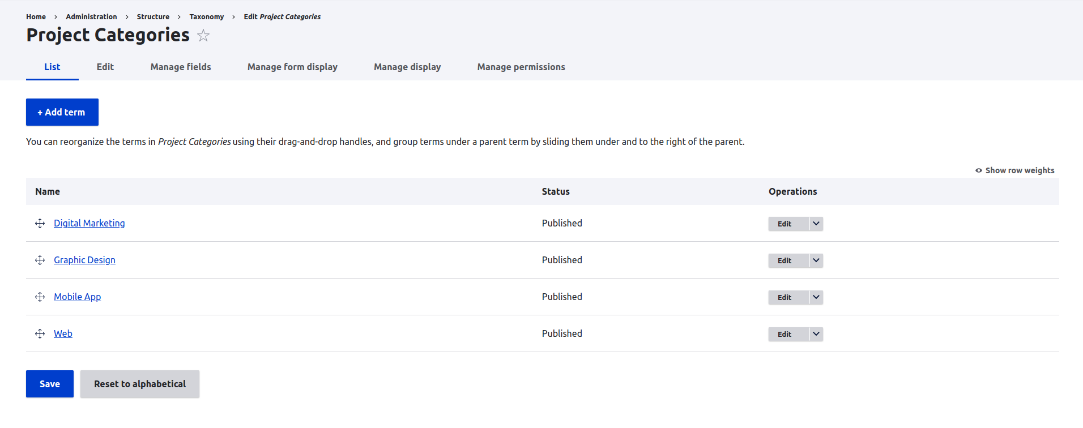This screenshot has width=1083, height=428.
Task: Navigate to Taxonomy in the breadcrumb
Action: click(x=206, y=17)
